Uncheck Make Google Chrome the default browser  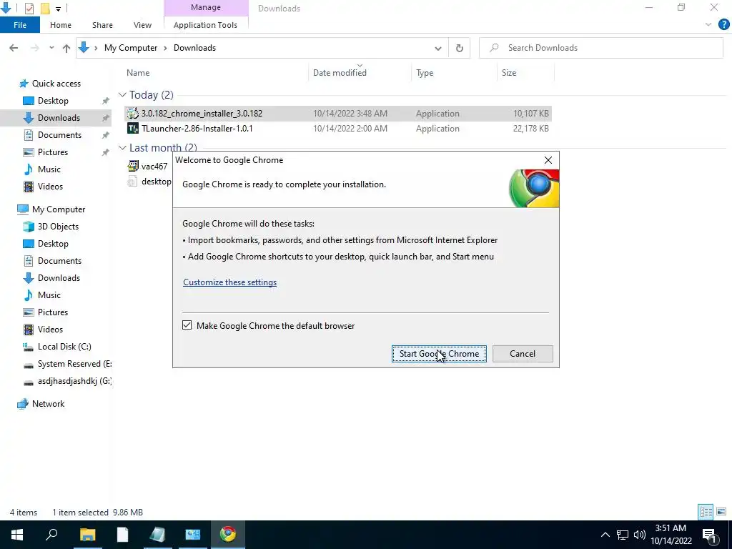(x=187, y=325)
